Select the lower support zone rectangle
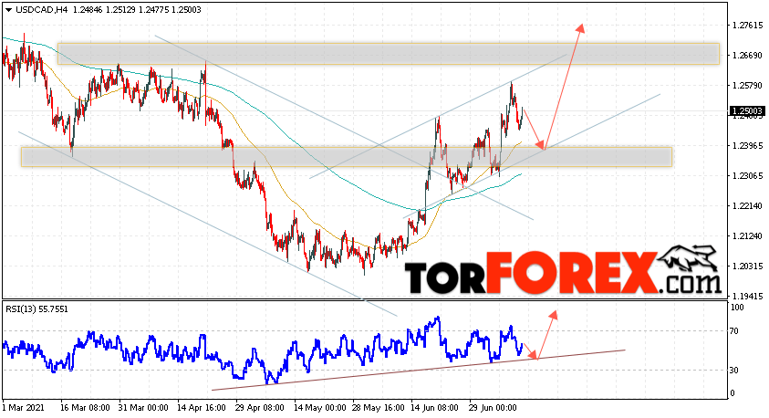Screen dimensions: 769x418 coord(347,156)
